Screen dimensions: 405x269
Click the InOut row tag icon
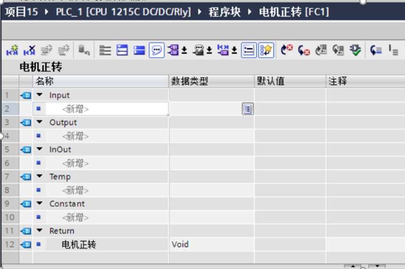(x=26, y=150)
